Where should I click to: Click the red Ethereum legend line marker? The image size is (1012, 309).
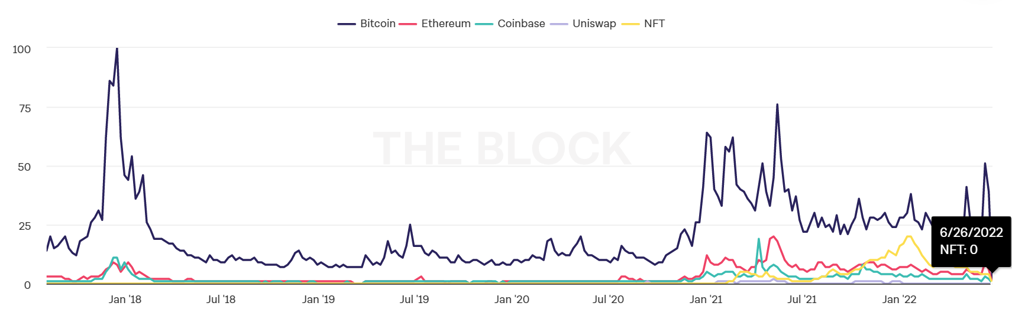click(x=408, y=24)
